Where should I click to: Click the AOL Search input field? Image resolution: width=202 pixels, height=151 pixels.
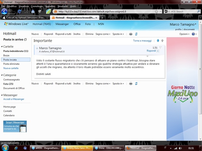pos(183,12)
